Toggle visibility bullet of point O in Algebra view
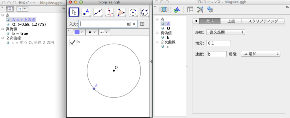290x118 pixels. 8,24
